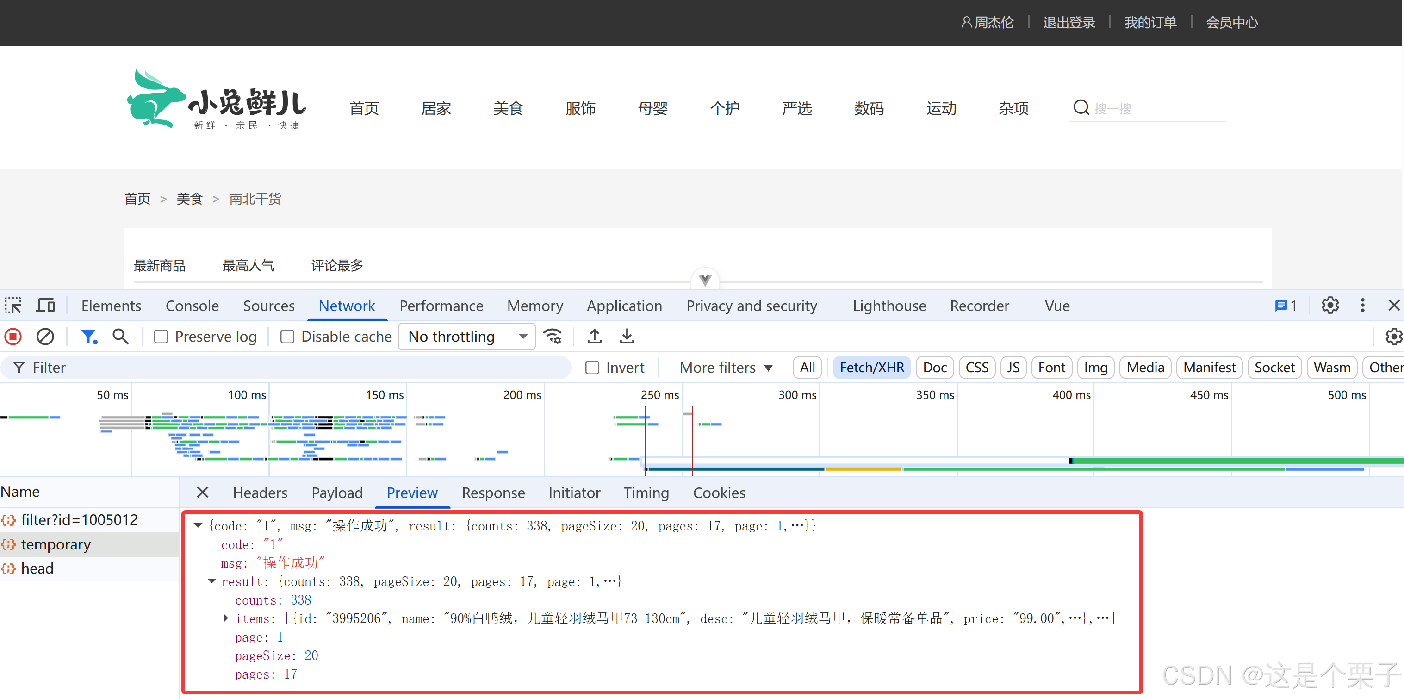Click the 退出登录 link

1068,22
